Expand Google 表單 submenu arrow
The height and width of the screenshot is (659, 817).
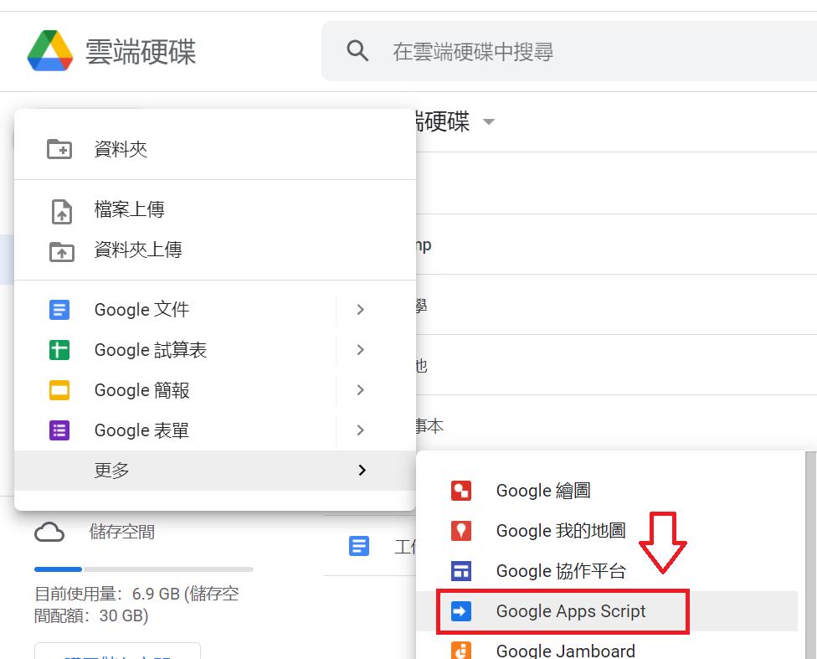point(361,430)
